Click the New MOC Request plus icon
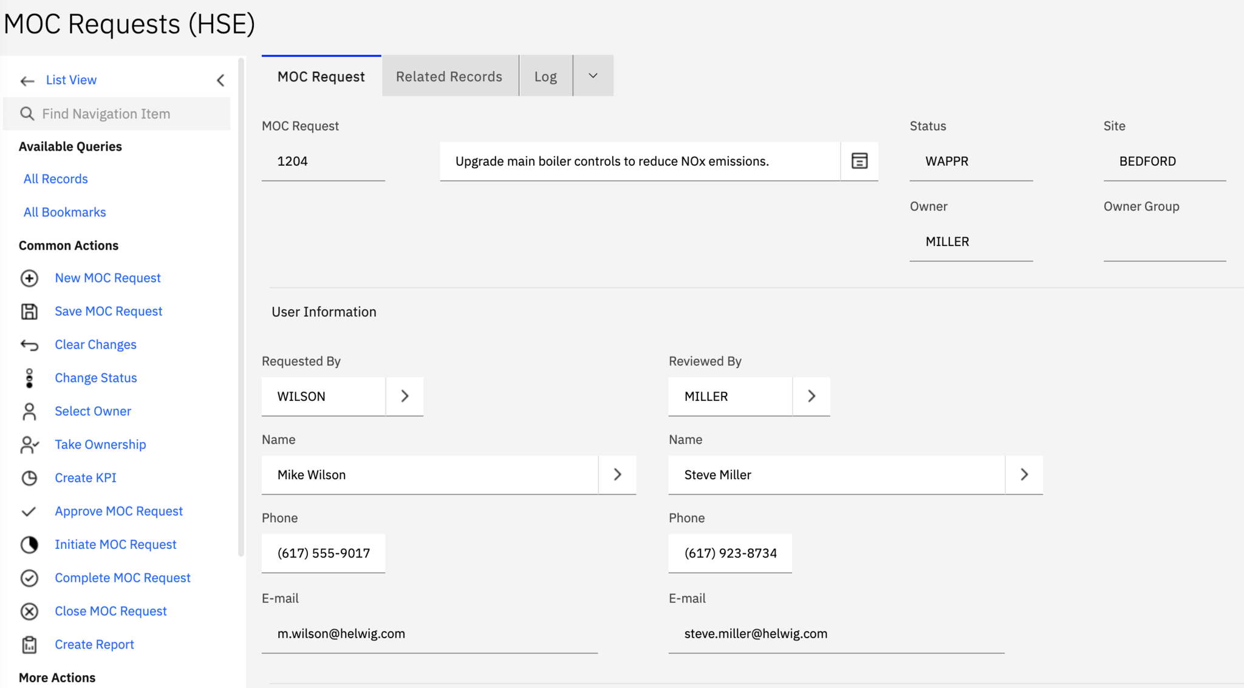This screenshot has height=688, width=1244. (29, 278)
